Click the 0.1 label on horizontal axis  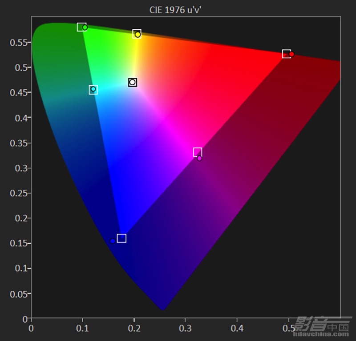pyautogui.click(x=82, y=329)
